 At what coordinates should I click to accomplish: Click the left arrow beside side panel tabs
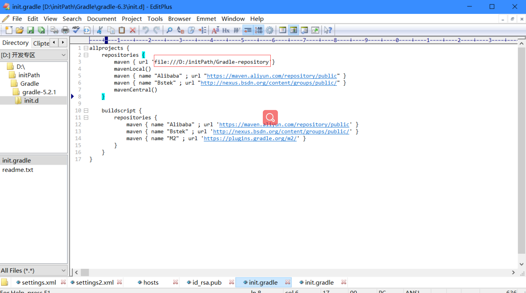(x=54, y=42)
